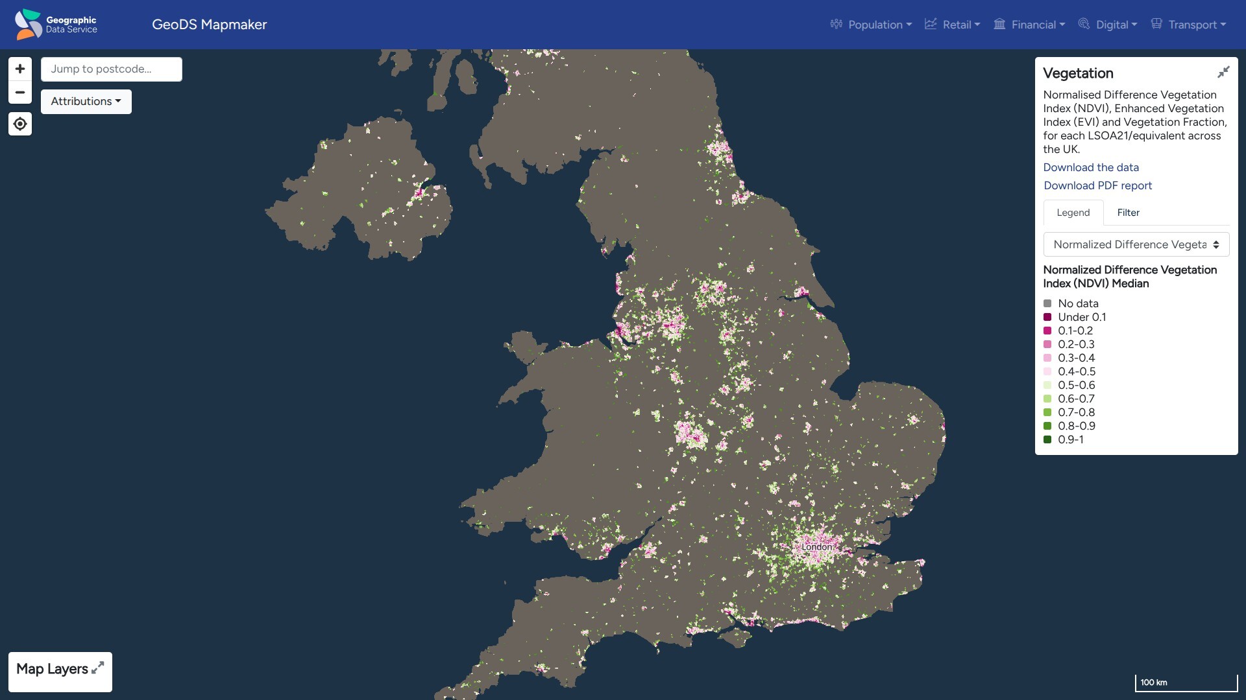Screen dimensions: 1246x700
Task: Click the 0.5-0.6 legend swatch
Action: (1047, 385)
